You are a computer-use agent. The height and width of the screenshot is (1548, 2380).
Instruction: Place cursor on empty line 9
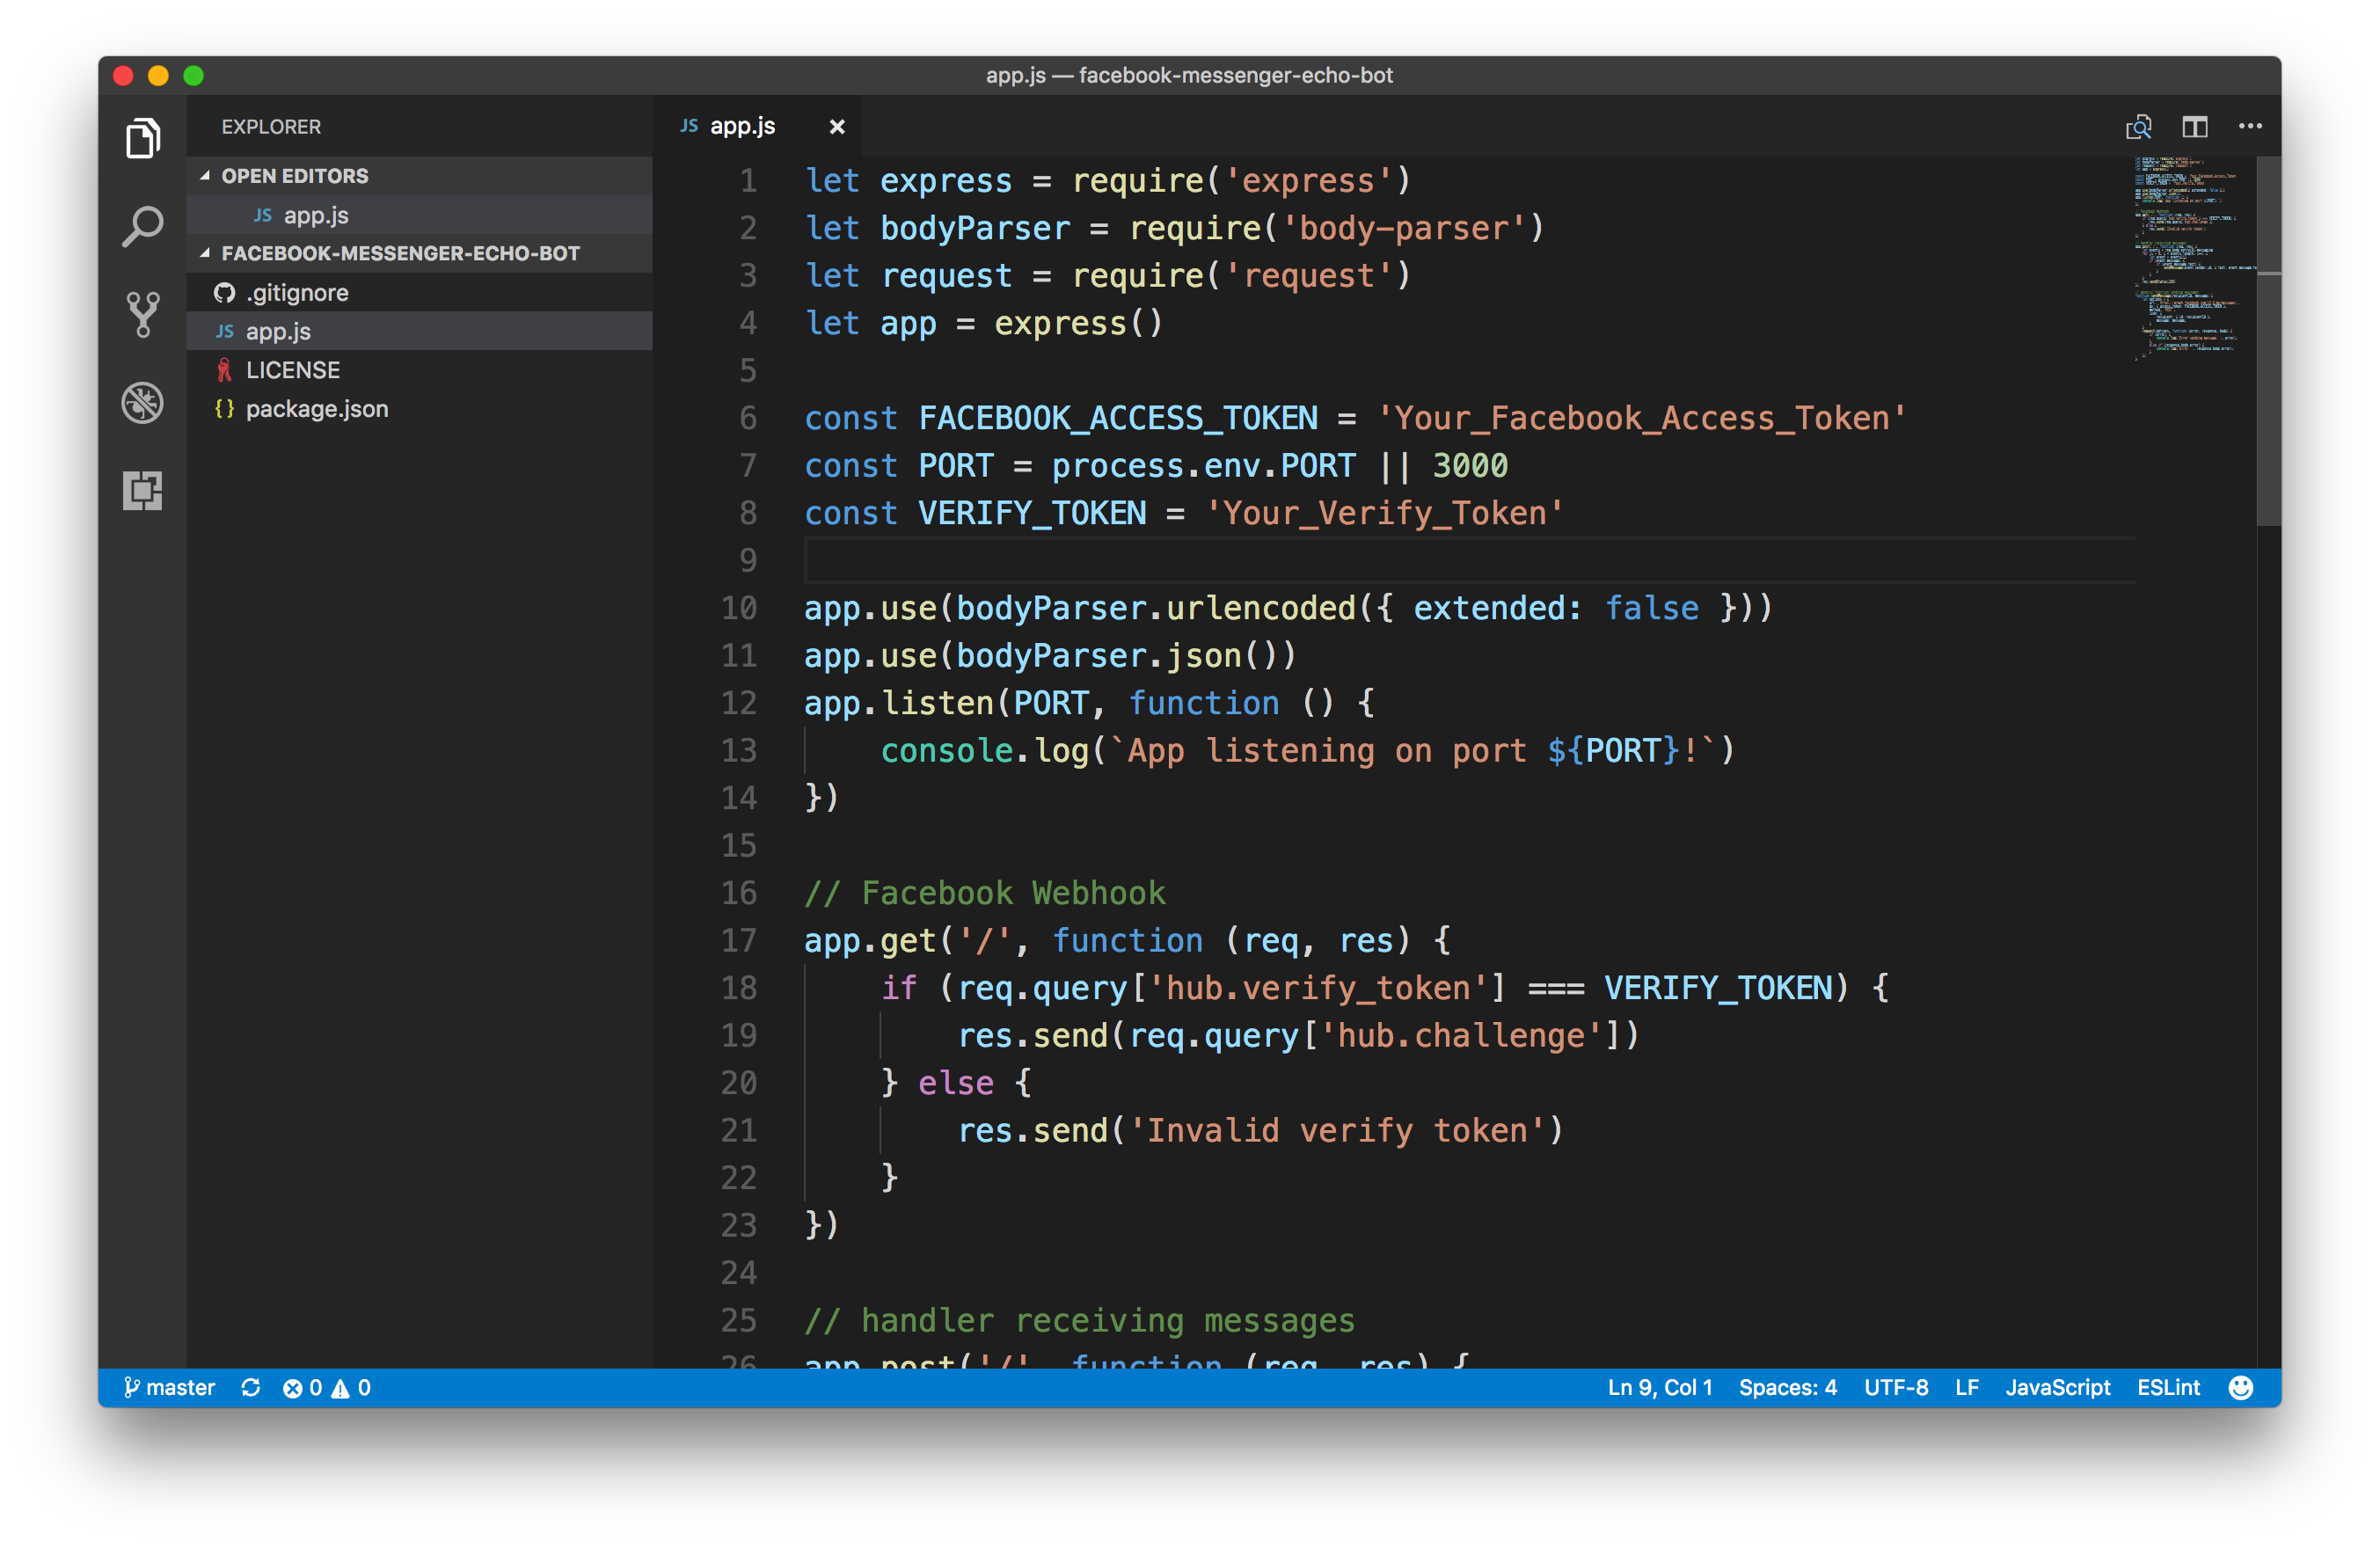(1469, 561)
